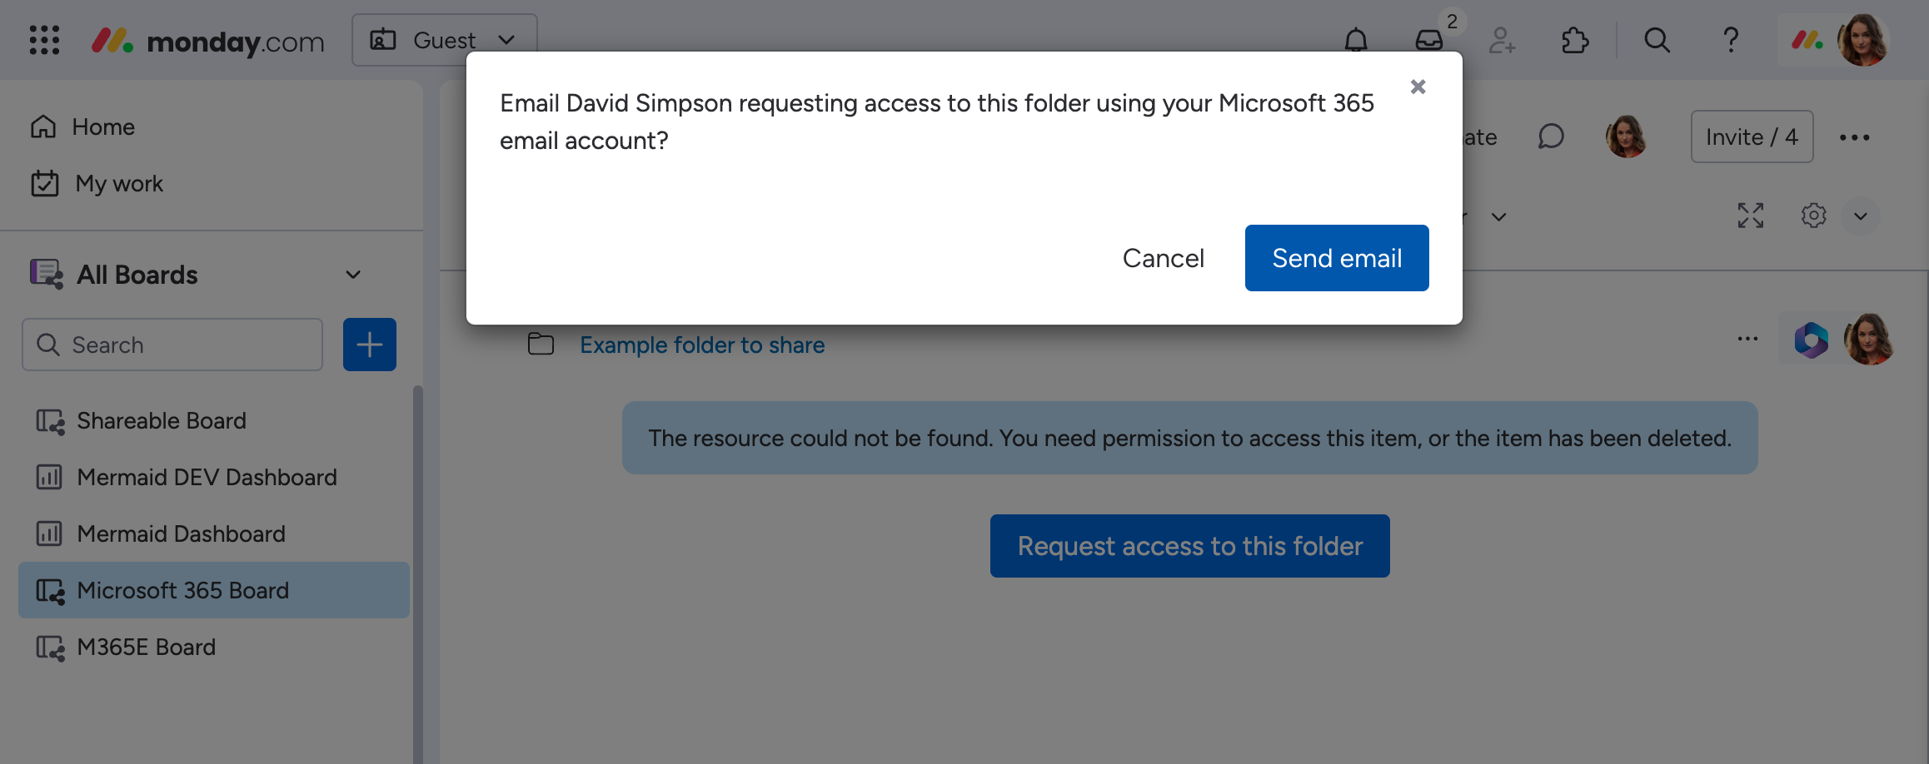Open the Example folder to share link
Viewport: 1929px width, 764px height.
point(701,345)
